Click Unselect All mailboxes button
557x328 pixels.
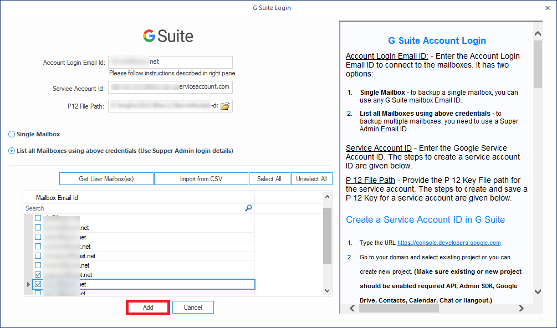[x=311, y=179]
